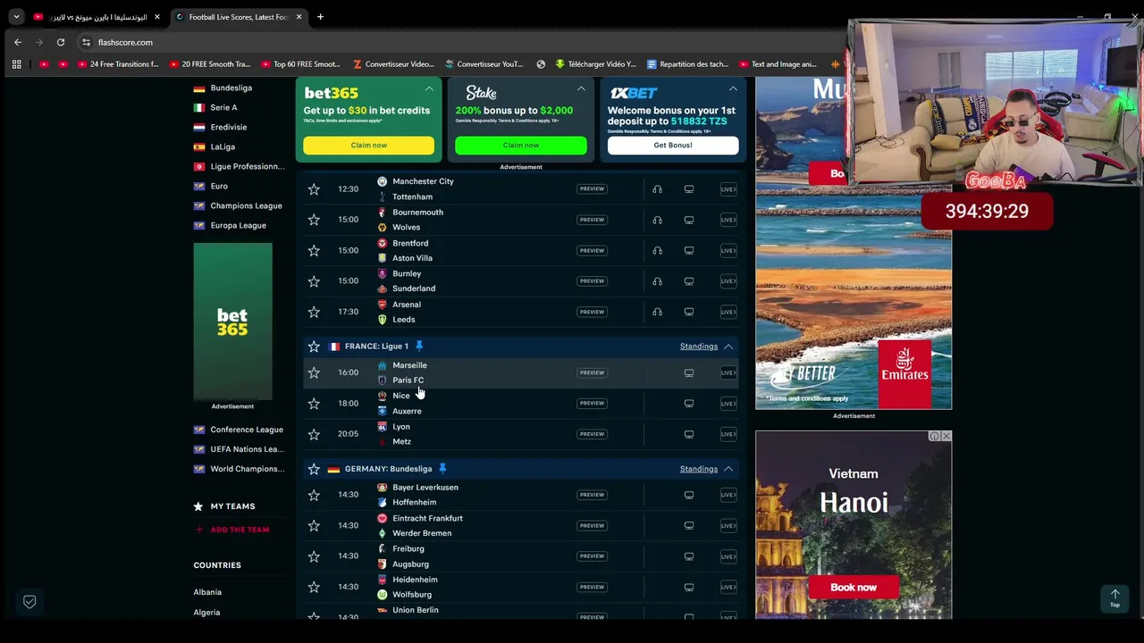Image resolution: width=1144 pixels, height=643 pixels.
Task: Click TV icon for Freiburg vs Augsburg
Action: (x=689, y=556)
